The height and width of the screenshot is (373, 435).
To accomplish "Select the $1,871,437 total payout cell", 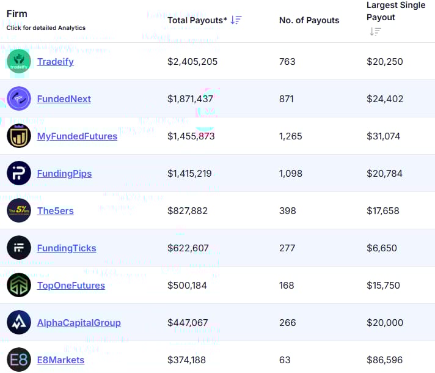I will [x=191, y=99].
